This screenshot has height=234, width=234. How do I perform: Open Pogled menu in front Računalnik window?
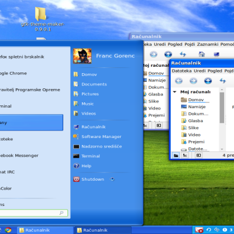click(x=215, y=71)
